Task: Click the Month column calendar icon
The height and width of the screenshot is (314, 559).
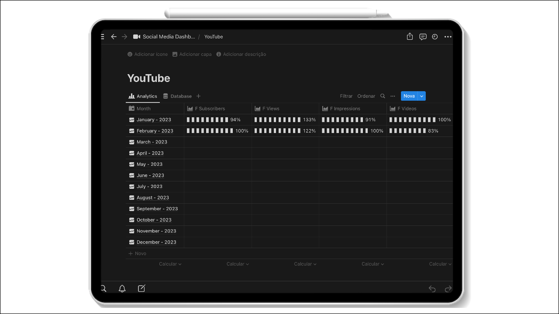Action: click(131, 108)
